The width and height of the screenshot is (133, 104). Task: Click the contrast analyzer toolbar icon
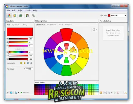click(34, 16)
